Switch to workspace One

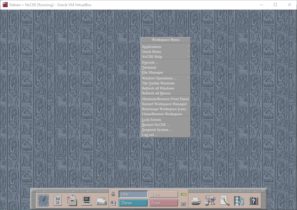tap(133, 194)
